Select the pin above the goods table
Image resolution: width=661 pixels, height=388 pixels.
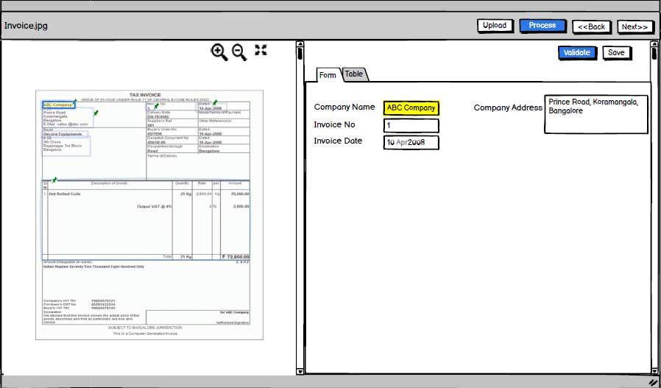(54, 179)
